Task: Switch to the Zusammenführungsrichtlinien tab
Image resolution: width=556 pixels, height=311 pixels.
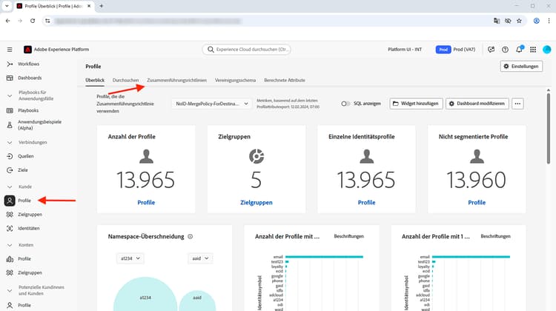Action: click(176, 81)
